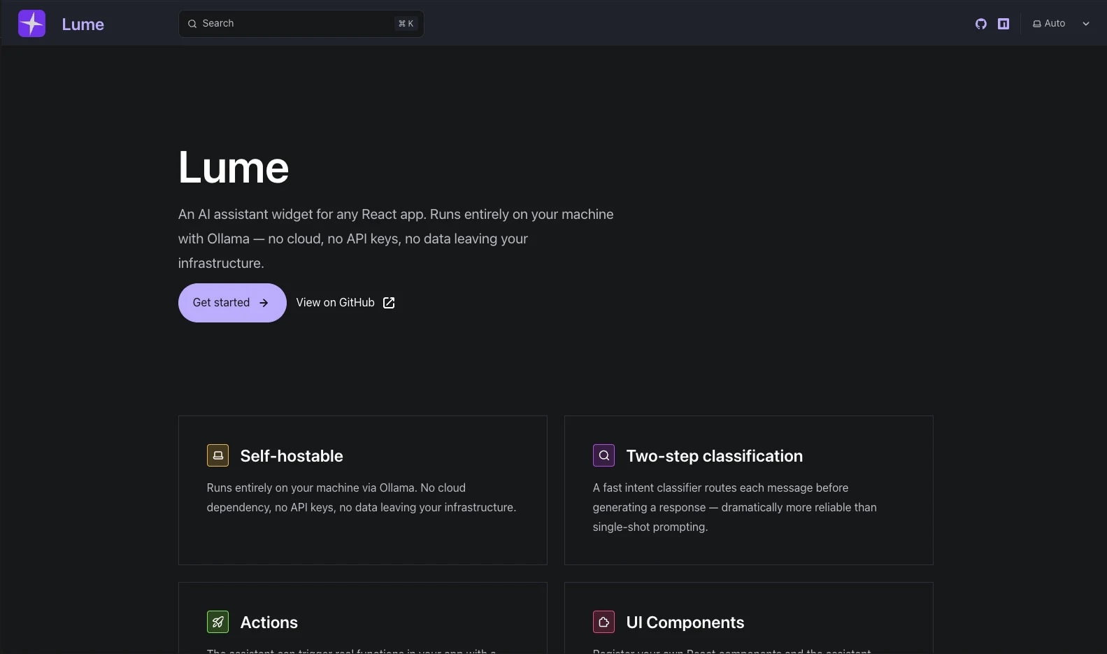
Task: Click the Actions rocket icon
Action: [x=218, y=622]
